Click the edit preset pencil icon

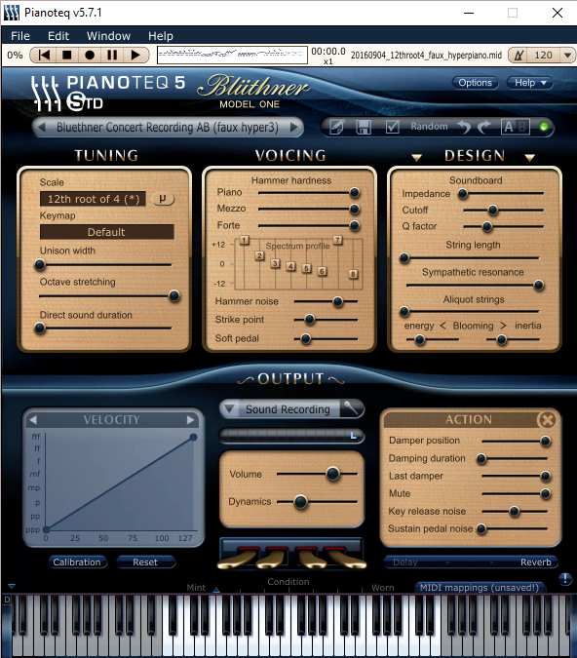337,127
